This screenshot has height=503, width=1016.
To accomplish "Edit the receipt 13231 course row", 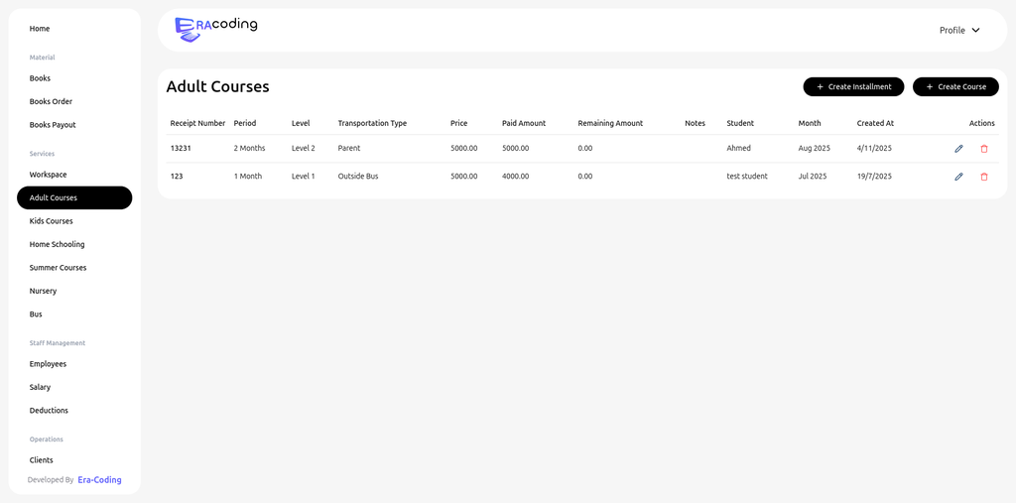I will (x=958, y=149).
